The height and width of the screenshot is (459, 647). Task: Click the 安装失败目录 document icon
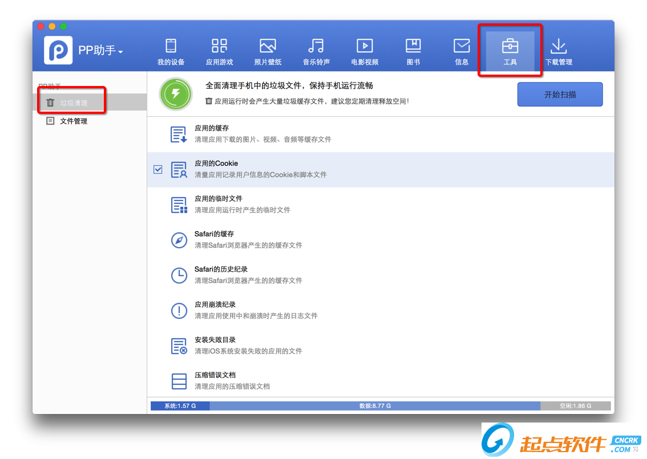[179, 346]
